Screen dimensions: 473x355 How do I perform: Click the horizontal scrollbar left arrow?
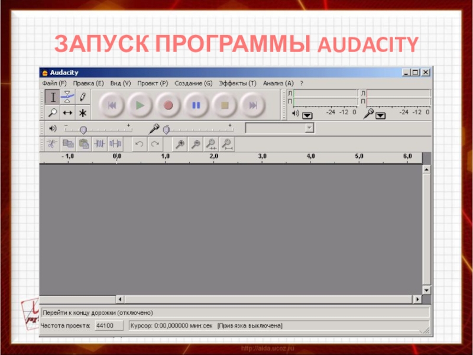(x=120, y=299)
